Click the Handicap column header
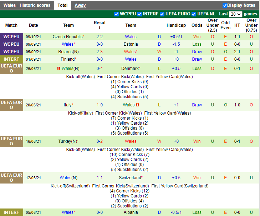Image resolution: width=260 pixels, height=216 pixels. point(176,25)
